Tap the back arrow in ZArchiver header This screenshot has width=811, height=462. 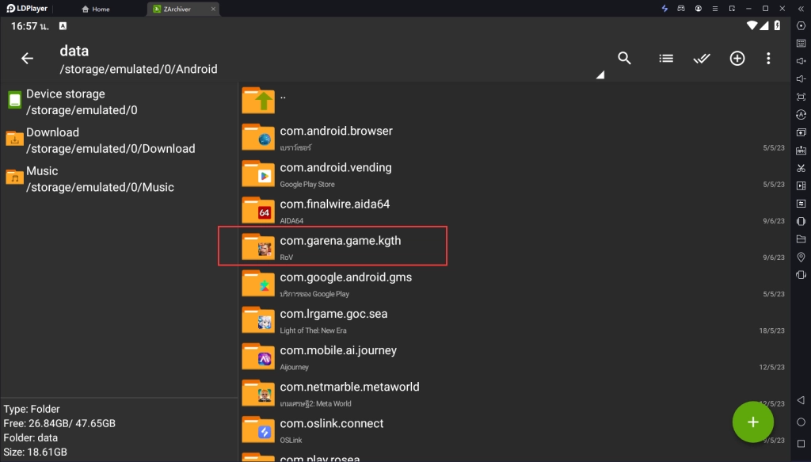(27, 59)
